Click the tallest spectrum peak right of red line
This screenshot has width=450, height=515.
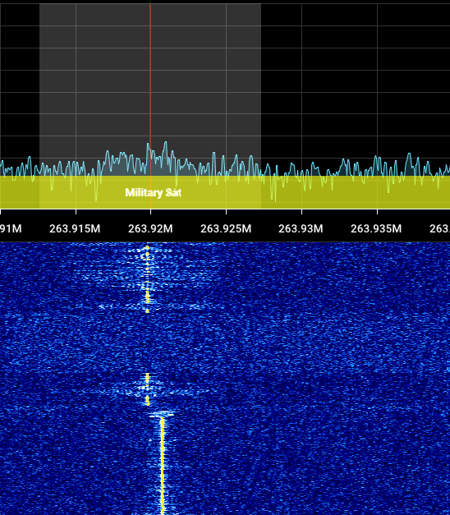(x=166, y=143)
